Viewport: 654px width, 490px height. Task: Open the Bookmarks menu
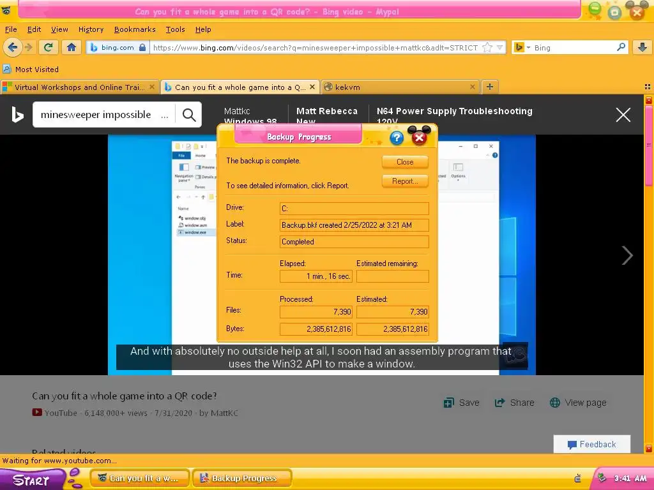click(135, 29)
